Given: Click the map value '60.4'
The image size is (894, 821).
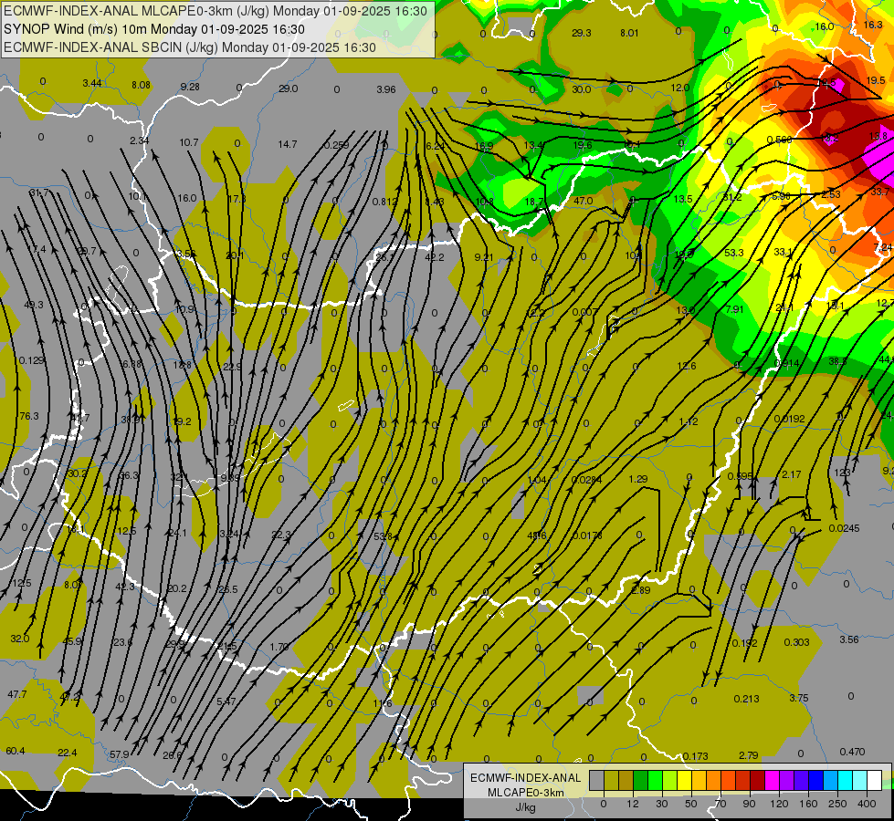Looking at the screenshot, I should point(16,751).
